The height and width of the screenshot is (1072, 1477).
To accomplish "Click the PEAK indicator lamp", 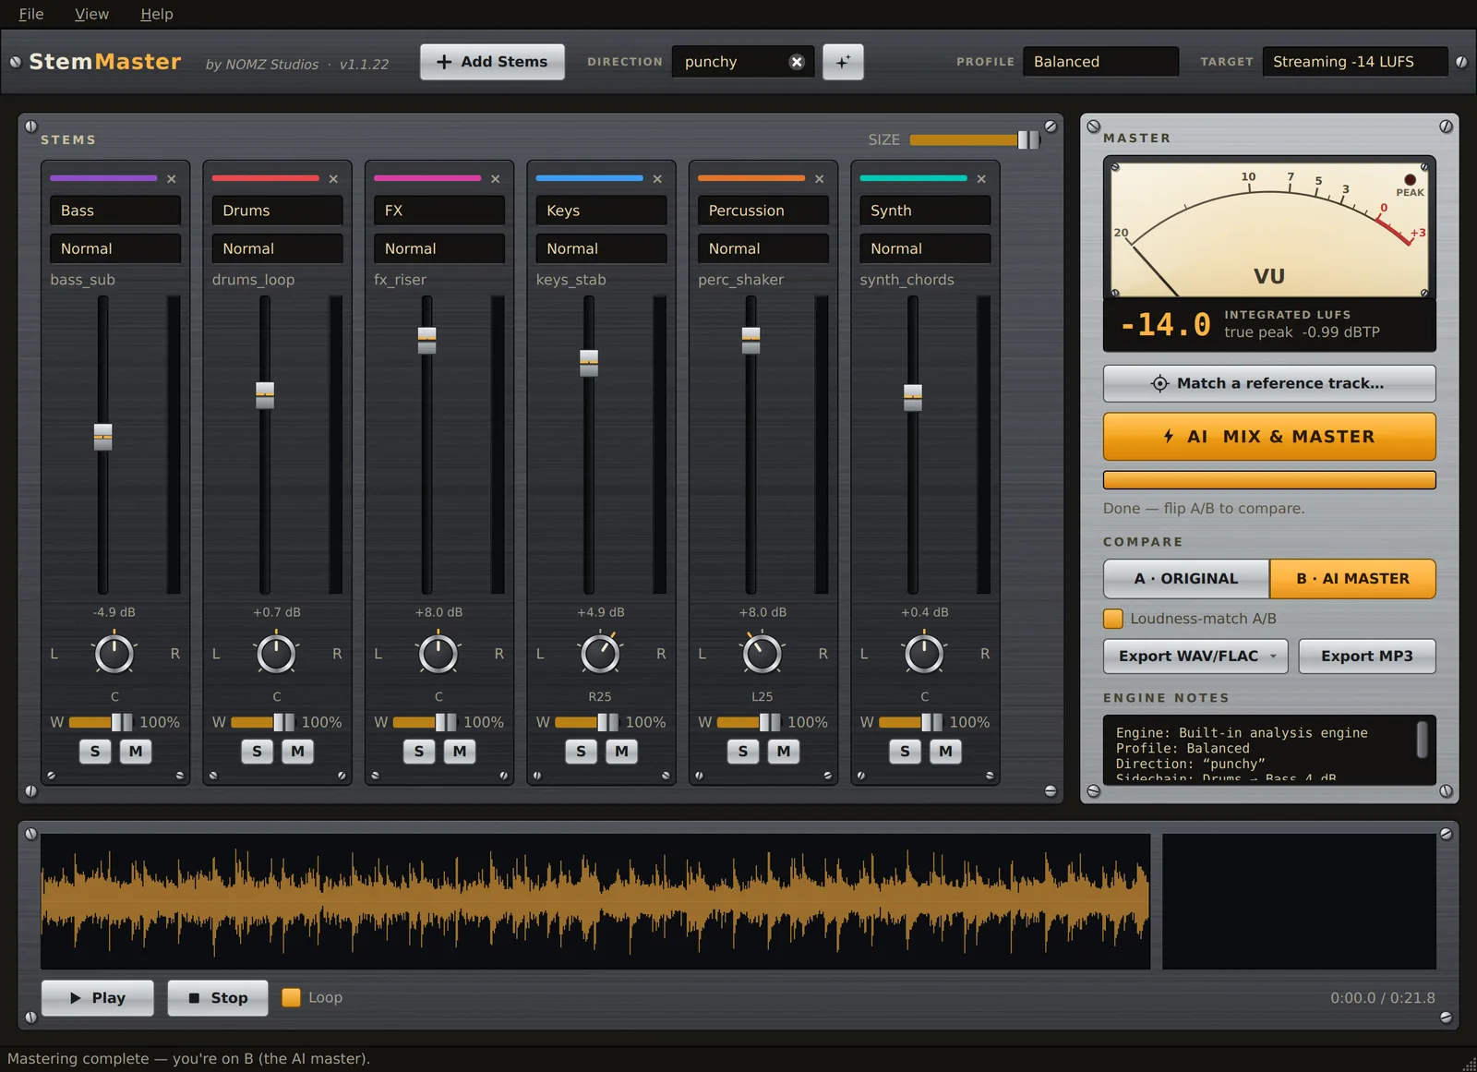I will (x=1410, y=180).
